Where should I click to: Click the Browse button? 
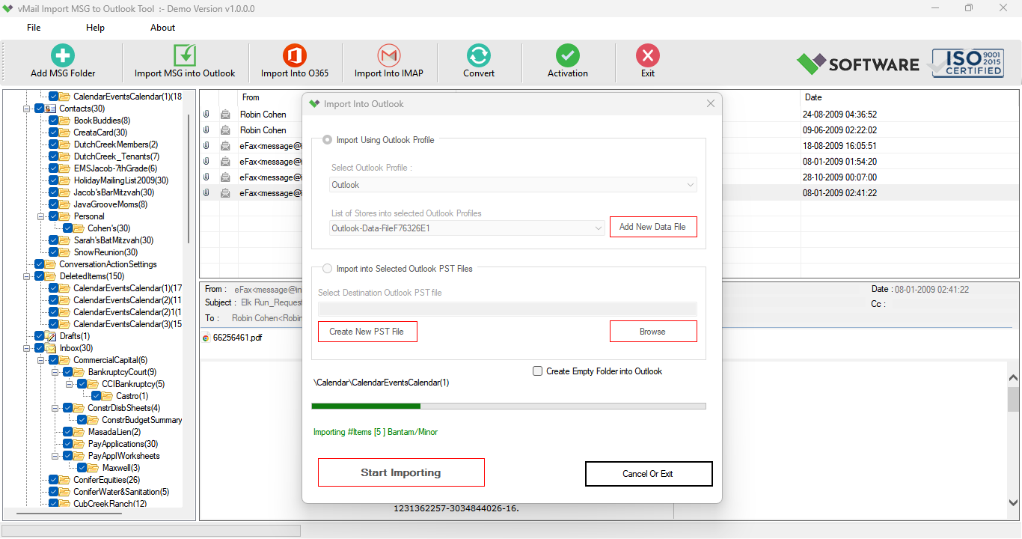coord(653,332)
